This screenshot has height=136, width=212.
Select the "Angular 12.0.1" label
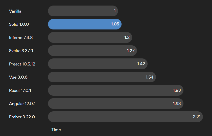tap(22, 104)
